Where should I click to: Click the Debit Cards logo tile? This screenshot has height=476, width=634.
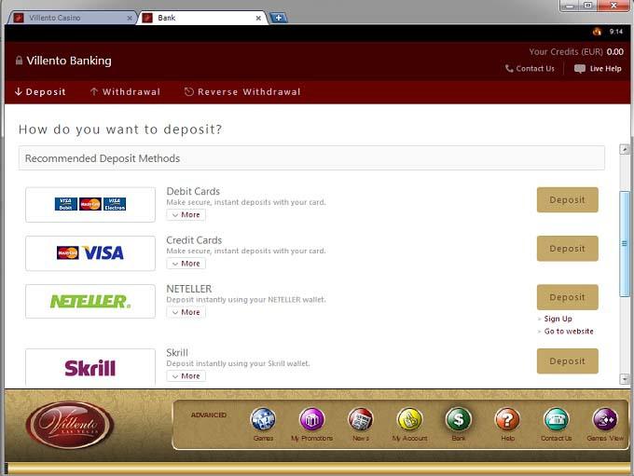point(90,204)
